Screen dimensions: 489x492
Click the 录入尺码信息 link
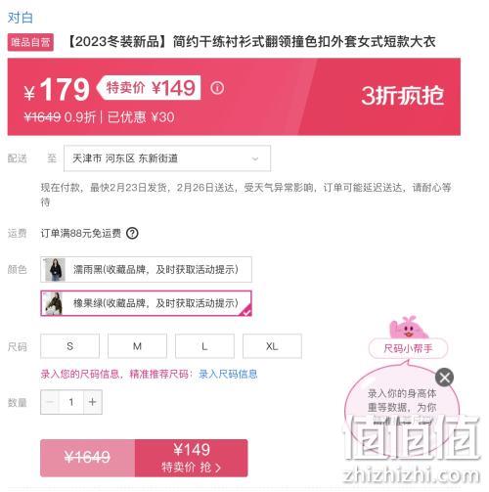coord(228,374)
